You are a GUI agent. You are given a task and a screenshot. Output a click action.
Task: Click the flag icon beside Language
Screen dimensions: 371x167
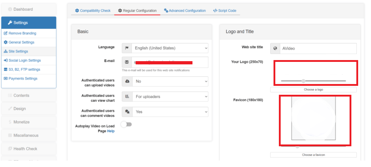(x=127, y=48)
